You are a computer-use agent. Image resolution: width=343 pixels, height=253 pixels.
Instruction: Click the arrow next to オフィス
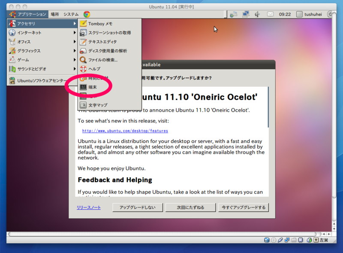click(x=75, y=42)
